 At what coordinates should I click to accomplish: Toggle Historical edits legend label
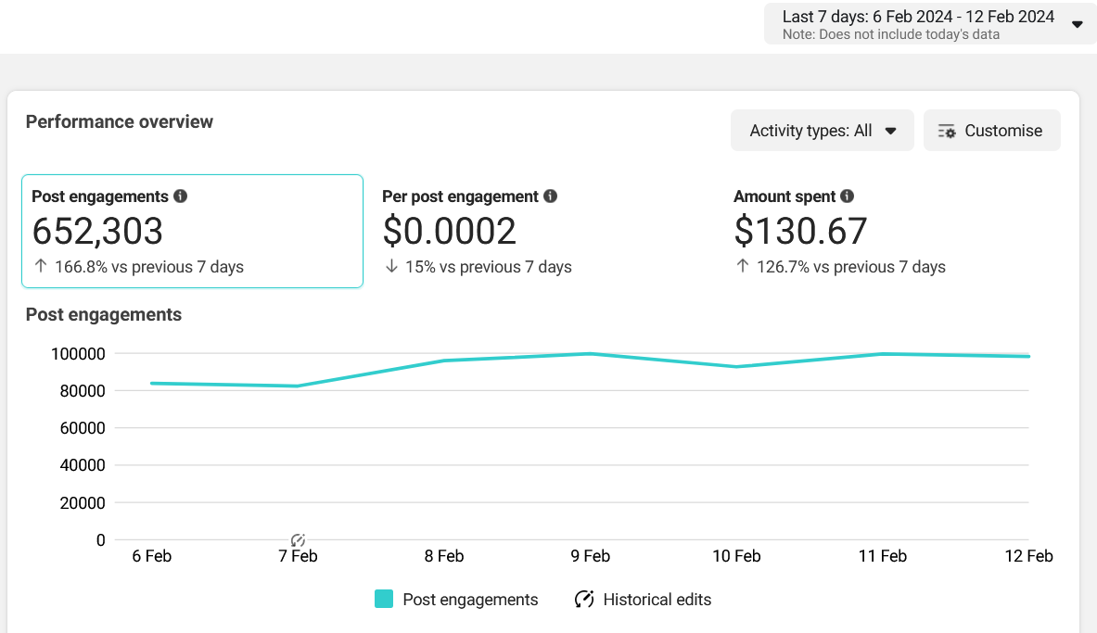pos(657,600)
